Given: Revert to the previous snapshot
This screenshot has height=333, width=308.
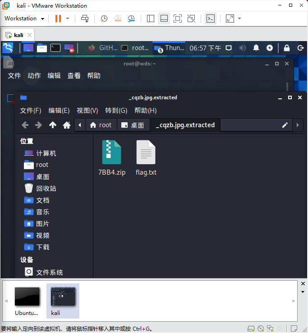Looking at the screenshot, I should coord(118,18).
